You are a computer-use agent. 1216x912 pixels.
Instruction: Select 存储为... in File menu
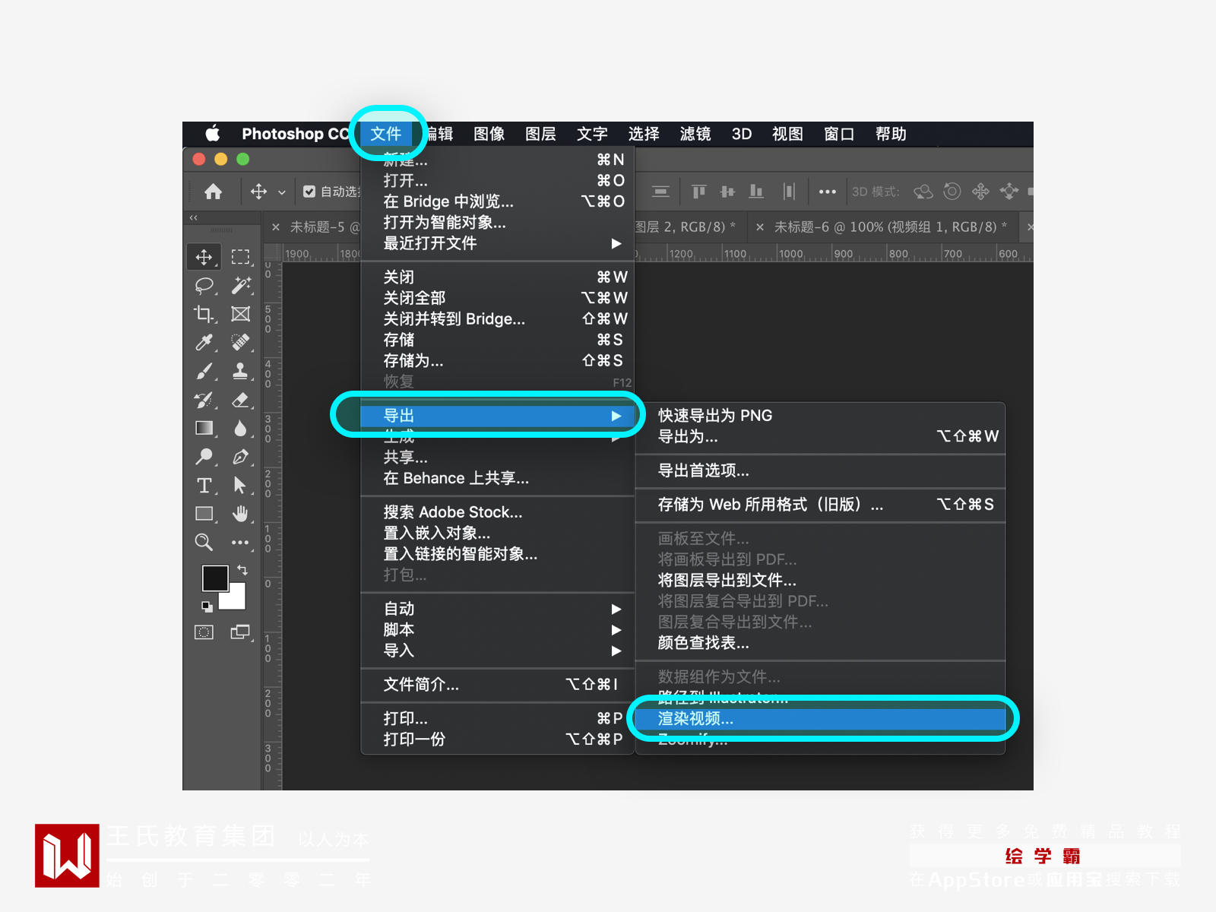point(497,361)
